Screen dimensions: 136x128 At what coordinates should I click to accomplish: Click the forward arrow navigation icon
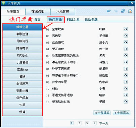(x=116, y=11)
